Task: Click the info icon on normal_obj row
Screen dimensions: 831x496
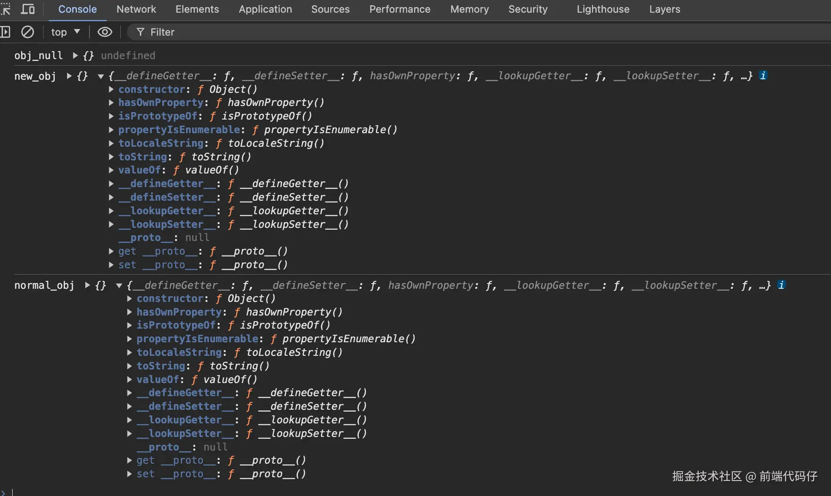Action: [781, 285]
